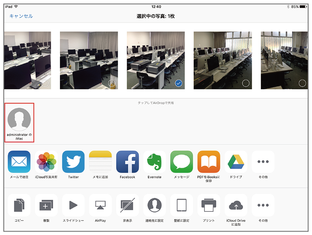Screen dimensions: 312x235
Task: Start AirPlay for selected photo
Action: tap(100, 205)
